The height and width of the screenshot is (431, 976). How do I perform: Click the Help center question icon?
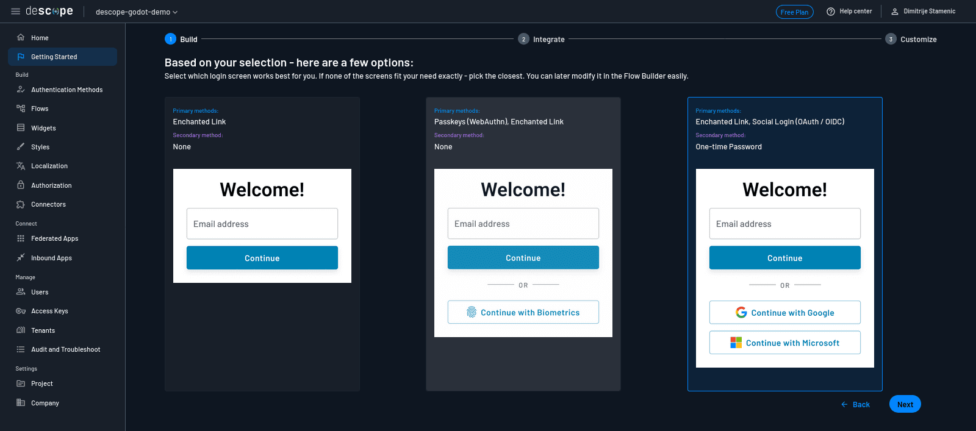(830, 12)
